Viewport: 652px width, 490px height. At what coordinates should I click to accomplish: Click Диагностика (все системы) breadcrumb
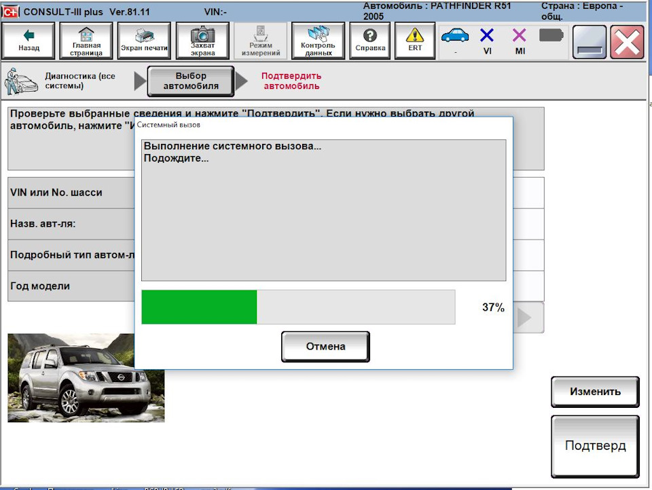point(80,81)
